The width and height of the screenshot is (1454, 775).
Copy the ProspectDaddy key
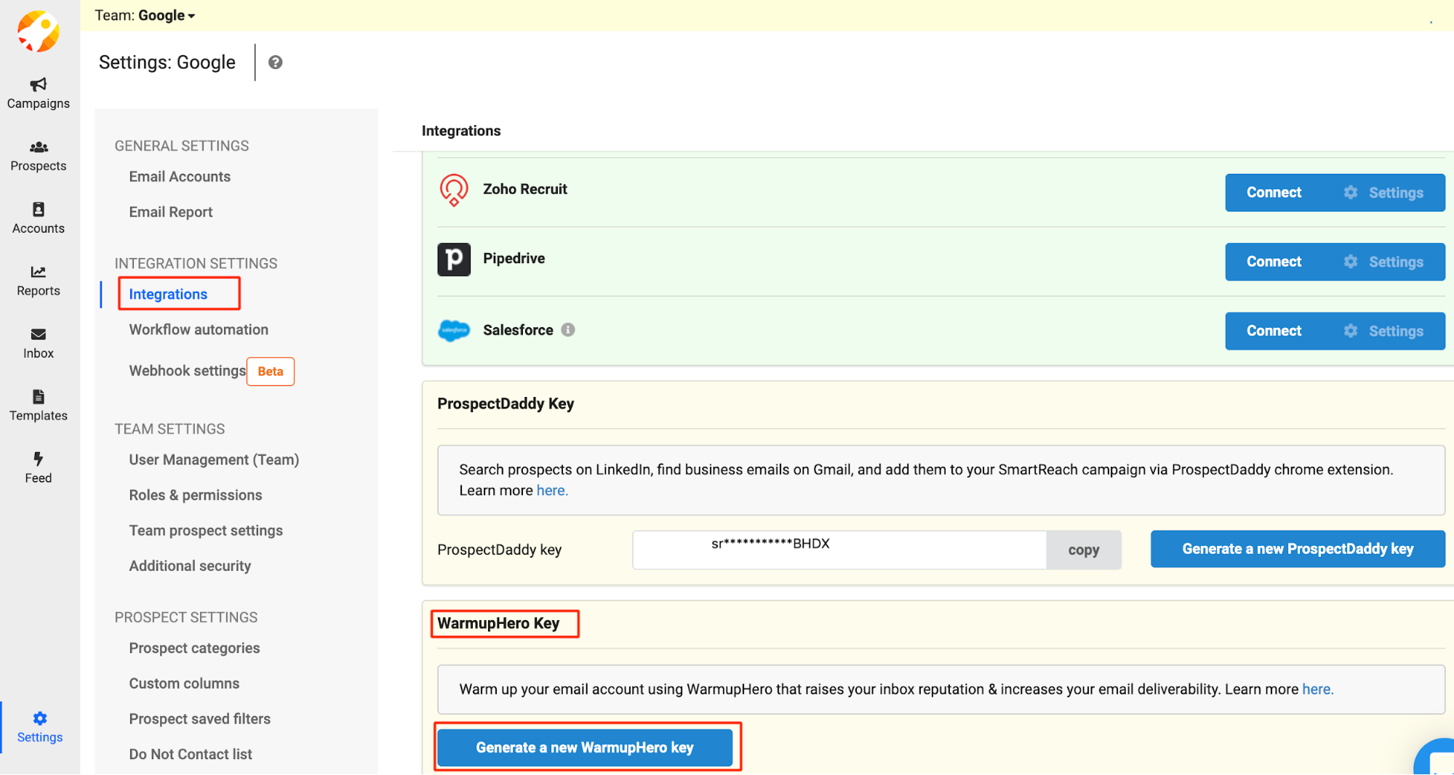(x=1083, y=550)
